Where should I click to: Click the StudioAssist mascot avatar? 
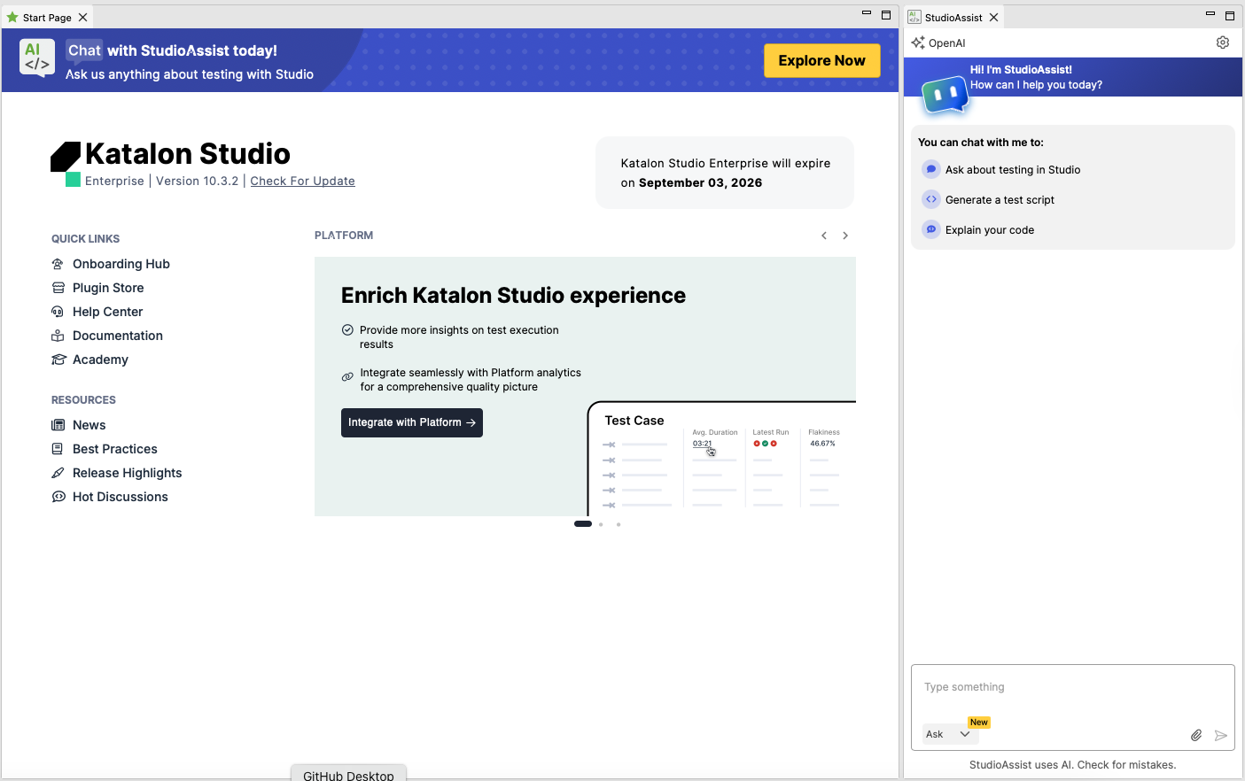945,95
